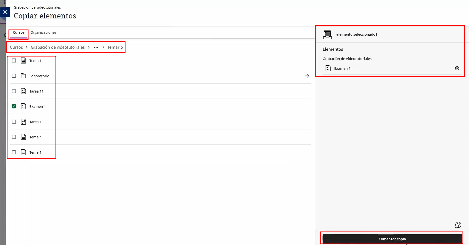Click the selected elements tray icon
Viewport: 469px width, 245px height.
click(327, 34)
